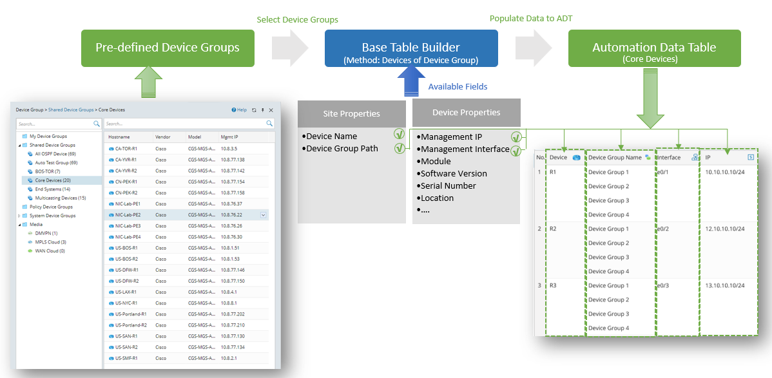Toggle the Device Name checkmark
Image resolution: width=772 pixels, height=378 pixels.
399,135
